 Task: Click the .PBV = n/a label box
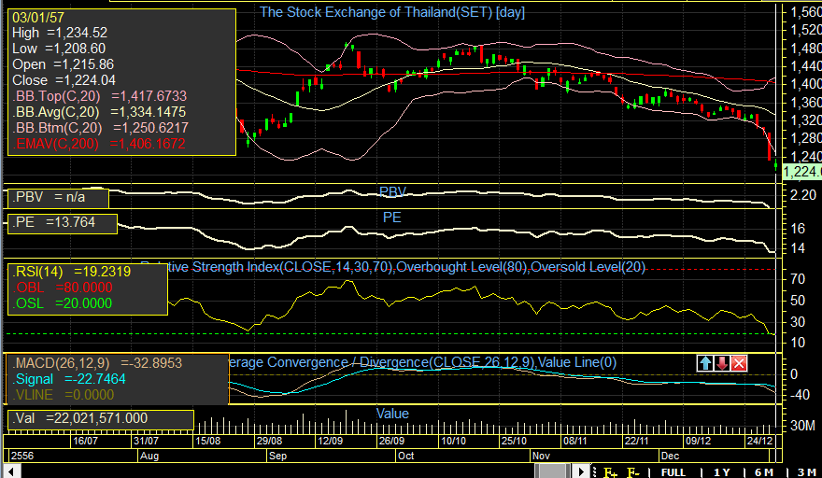point(58,198)
